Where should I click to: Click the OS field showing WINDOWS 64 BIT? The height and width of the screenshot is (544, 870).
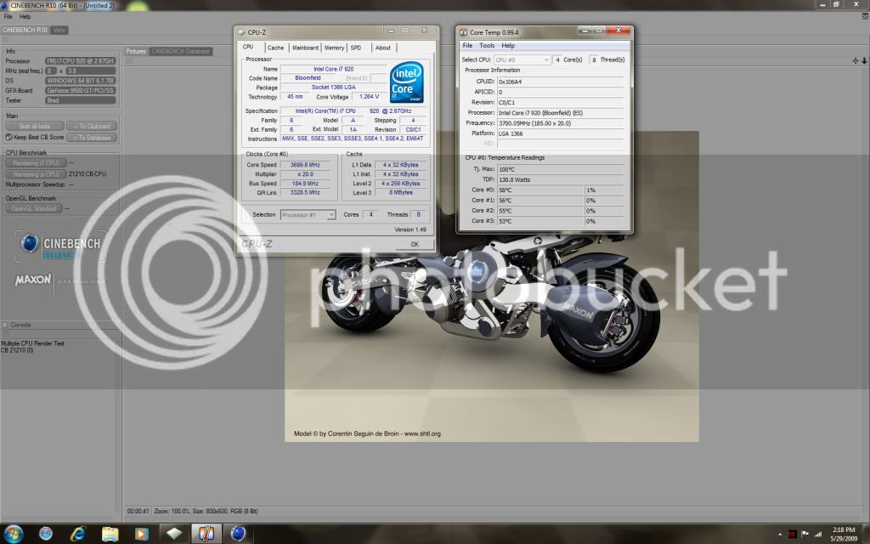[81, 81]
